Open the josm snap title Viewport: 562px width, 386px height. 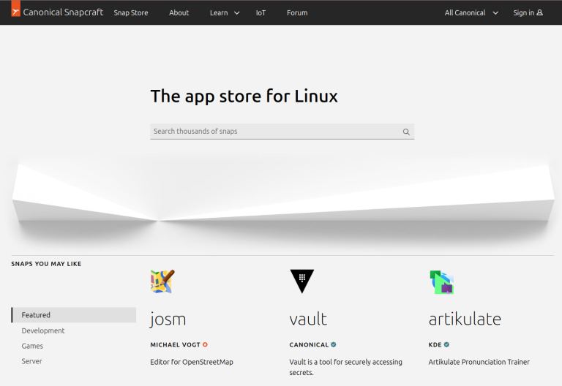click(x=168, y=319)
